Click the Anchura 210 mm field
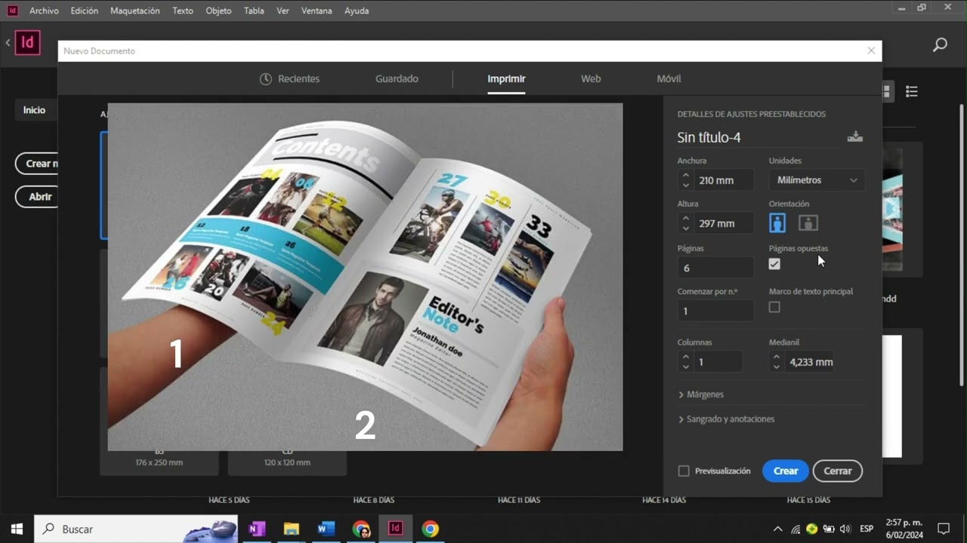This screenshot has height=543, width=967. pos(723,180)
